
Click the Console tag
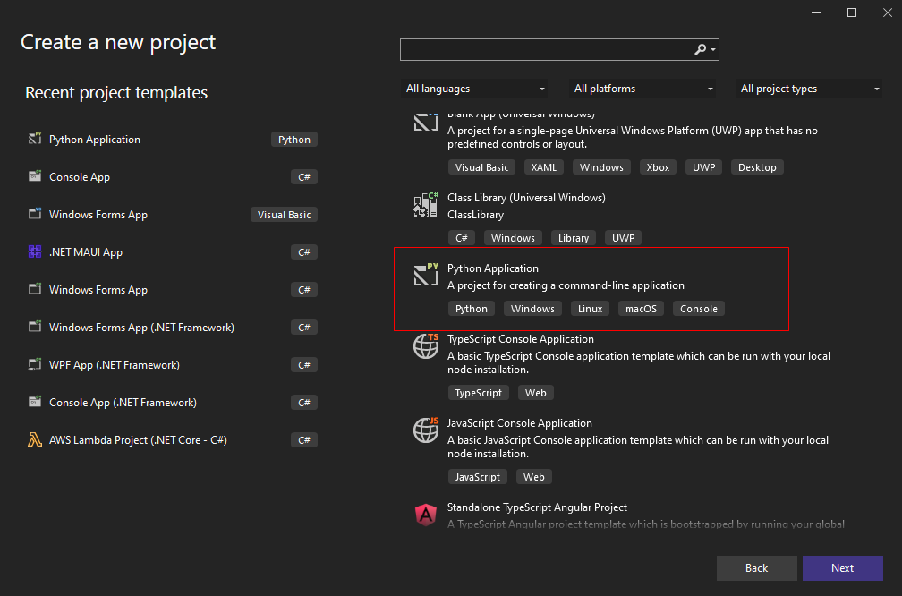[698, 309]
